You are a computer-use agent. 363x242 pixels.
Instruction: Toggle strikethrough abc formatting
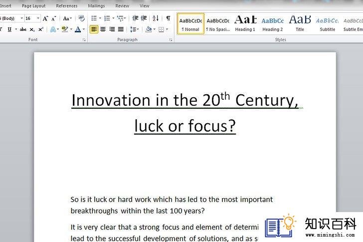pyautogui.click(x=23, y=29)
